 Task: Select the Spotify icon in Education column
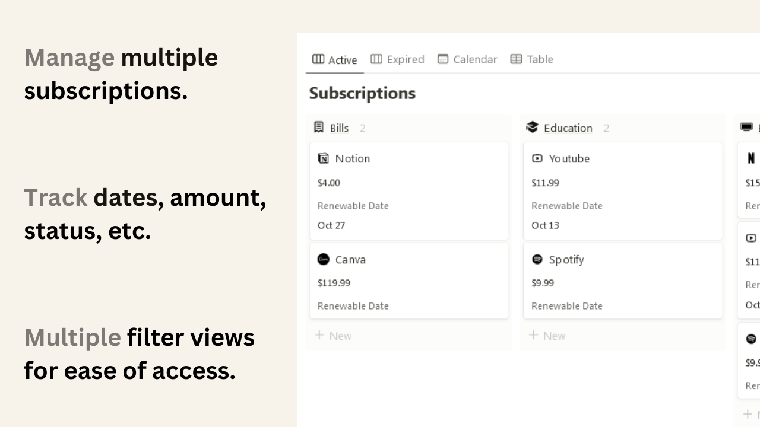tap(537, 259)
